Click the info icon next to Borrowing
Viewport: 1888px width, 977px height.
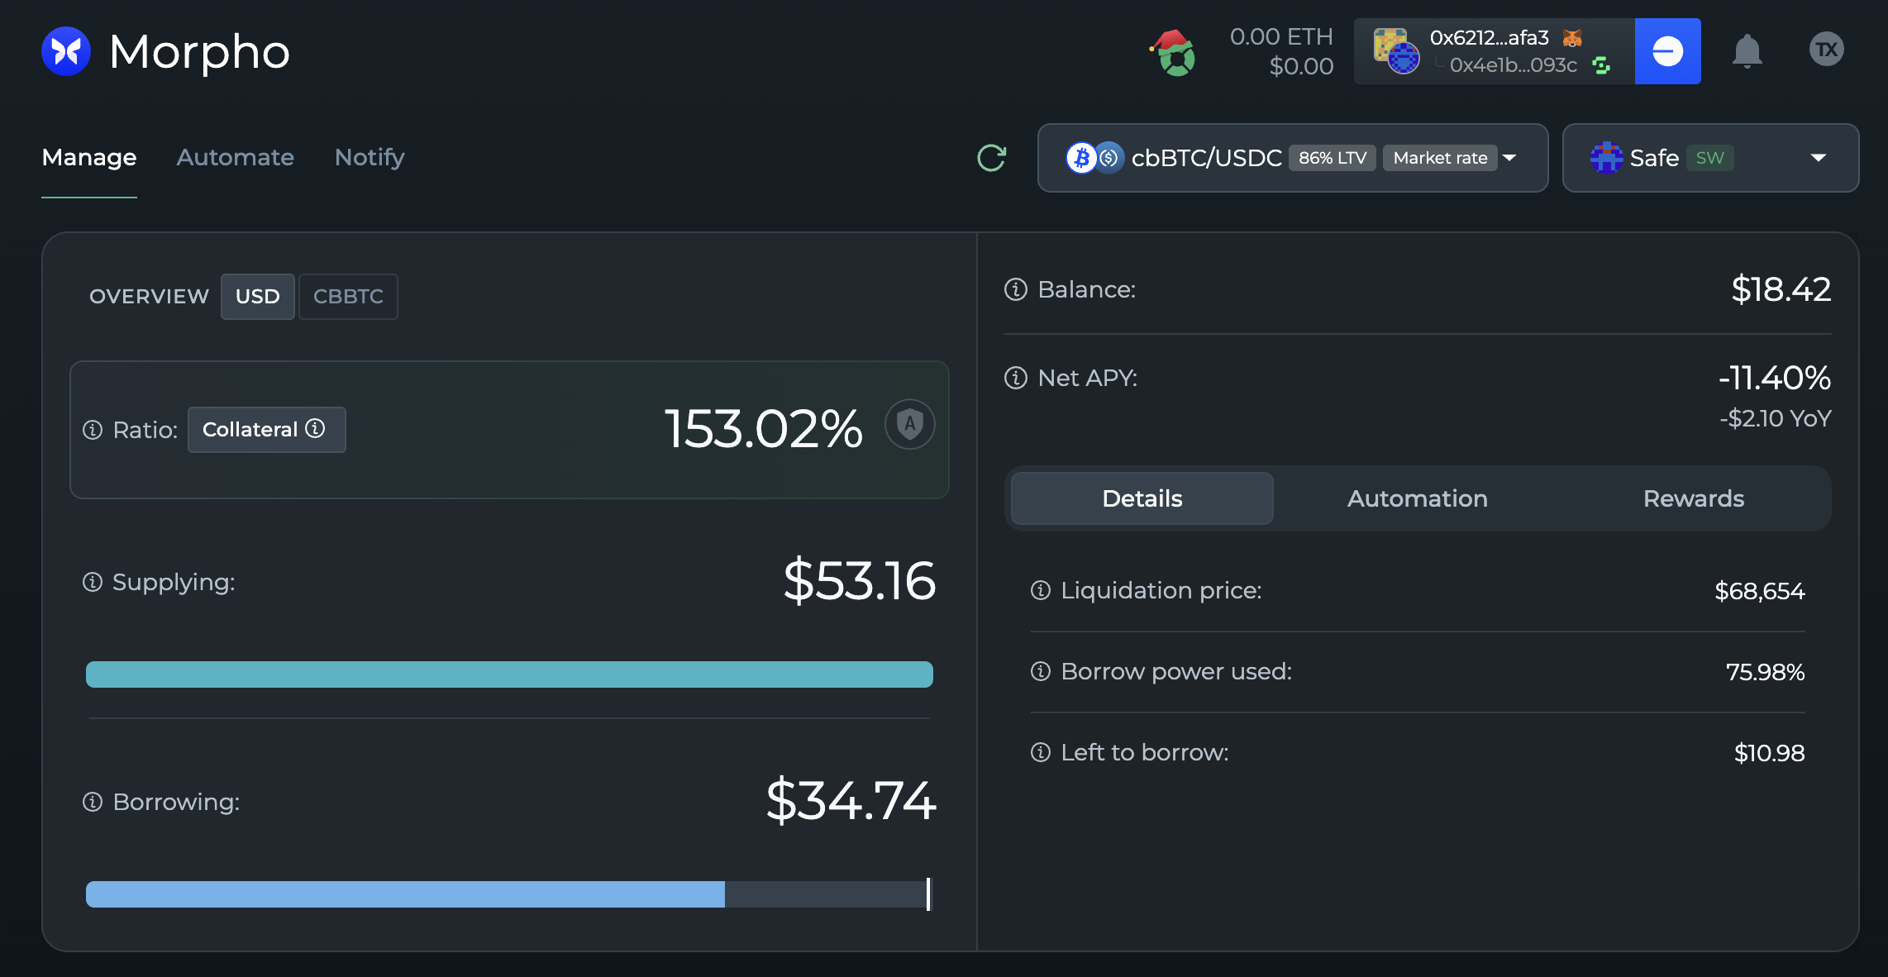pos(93,802)
